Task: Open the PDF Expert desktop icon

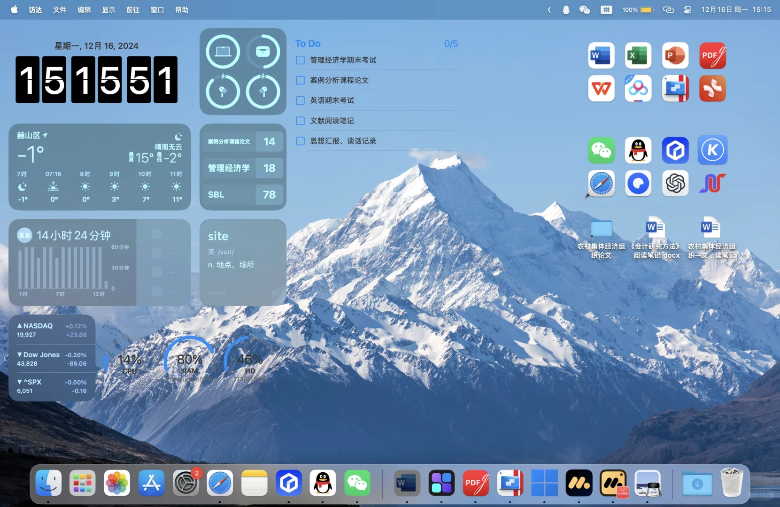Action: [x=712, y=56]
